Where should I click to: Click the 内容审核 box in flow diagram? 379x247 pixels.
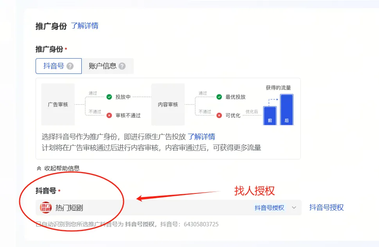(x=168, y=104)
